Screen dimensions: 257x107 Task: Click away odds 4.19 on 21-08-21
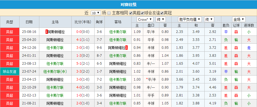click(x=213, y=103)
